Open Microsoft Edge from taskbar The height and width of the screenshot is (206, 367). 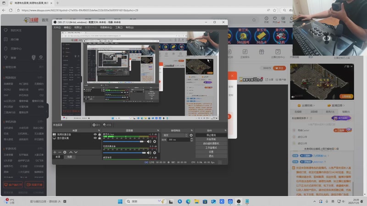(188, 201)
